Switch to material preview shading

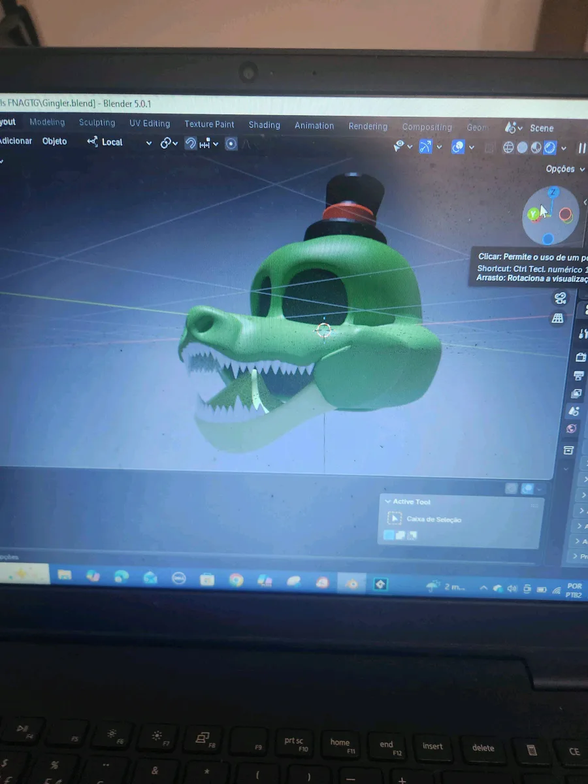pyautogui.click(x=536, y=148)
